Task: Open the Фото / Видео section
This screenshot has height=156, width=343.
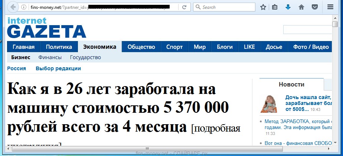Action: (311, 47)
